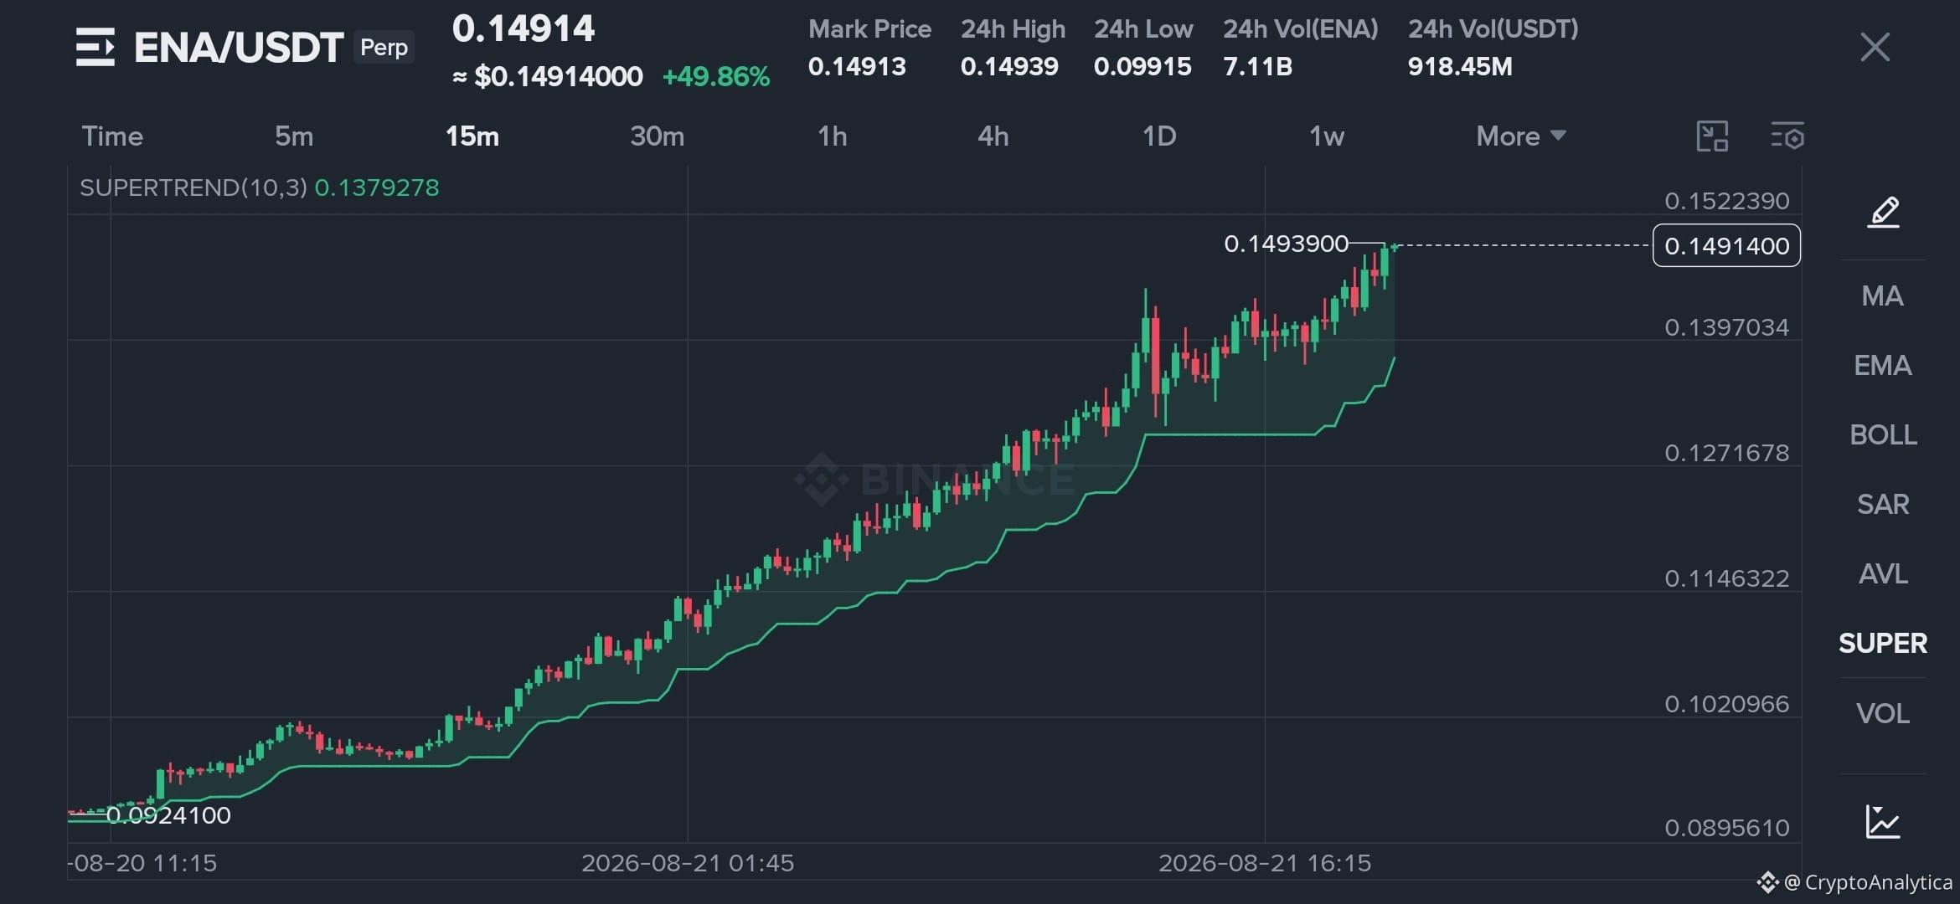
Task: Click the 24h Low value 0.09915
Action: [x=1142, y=66]
